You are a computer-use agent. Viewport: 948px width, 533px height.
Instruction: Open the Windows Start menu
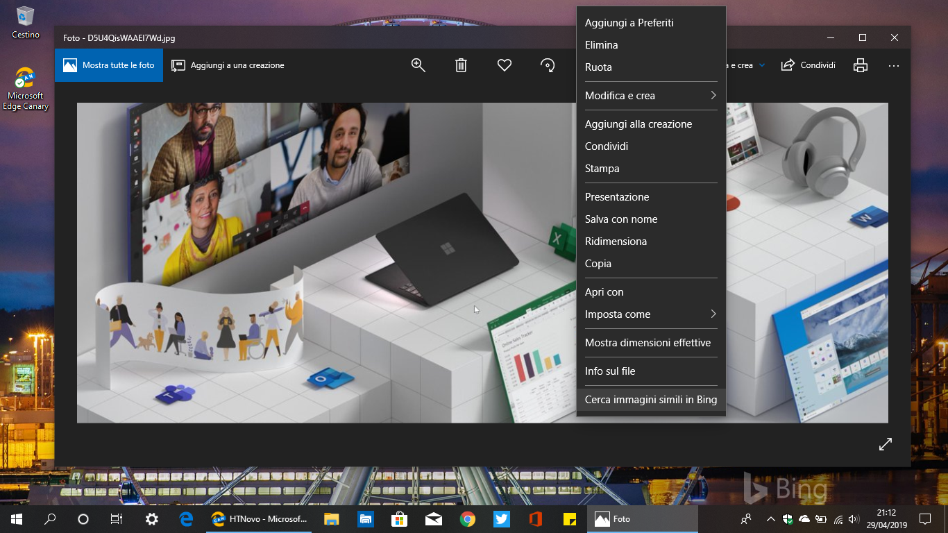(x=16, y=519)
